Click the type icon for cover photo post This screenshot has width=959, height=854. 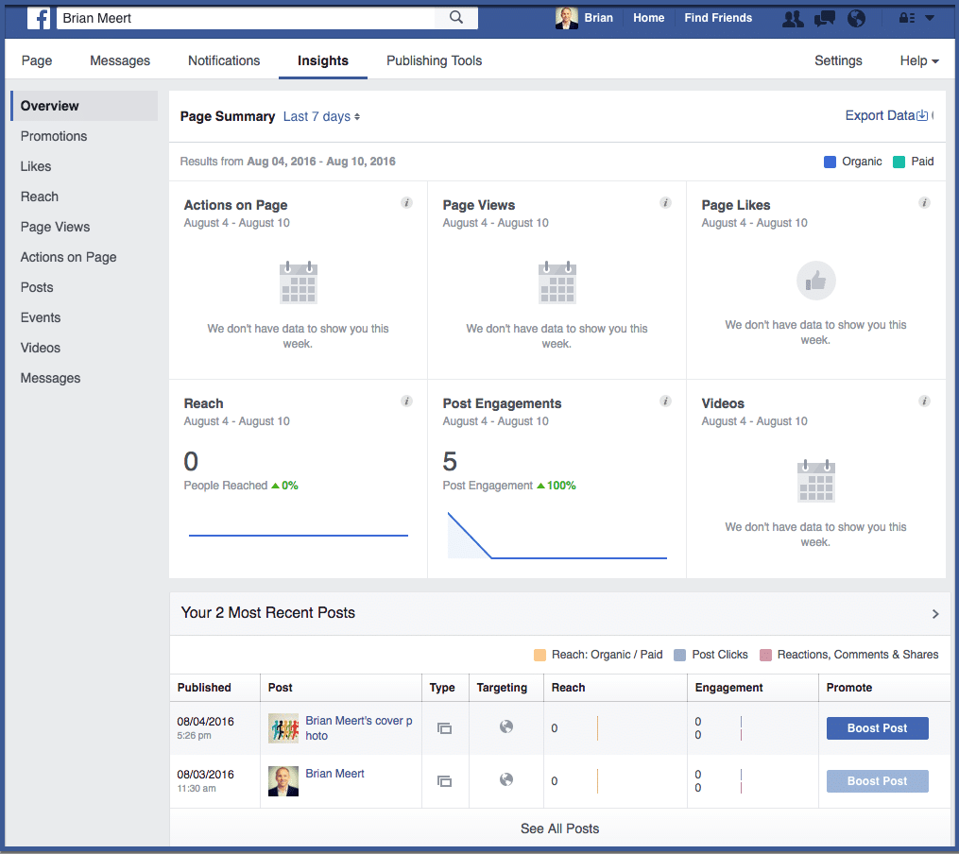(445, 728)
